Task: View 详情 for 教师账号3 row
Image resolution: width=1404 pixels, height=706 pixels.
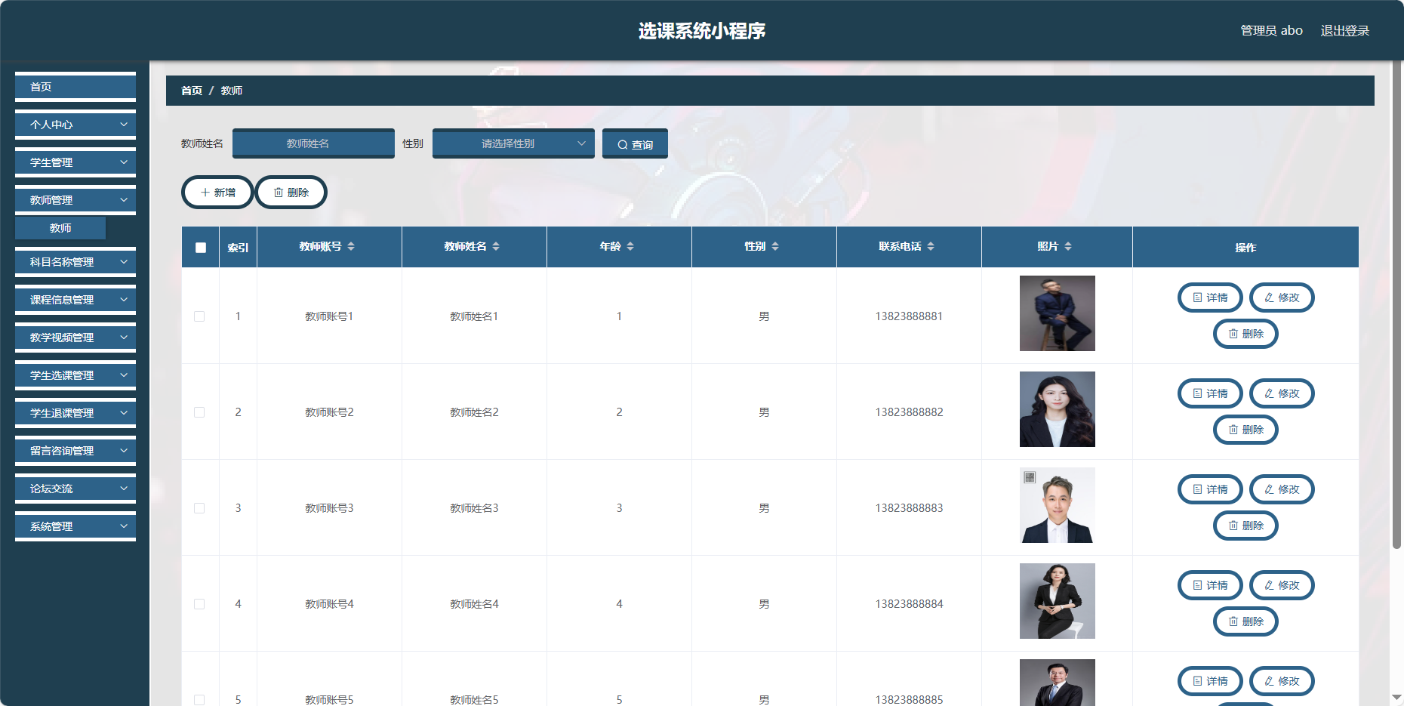Action: tap(1210, 489)
